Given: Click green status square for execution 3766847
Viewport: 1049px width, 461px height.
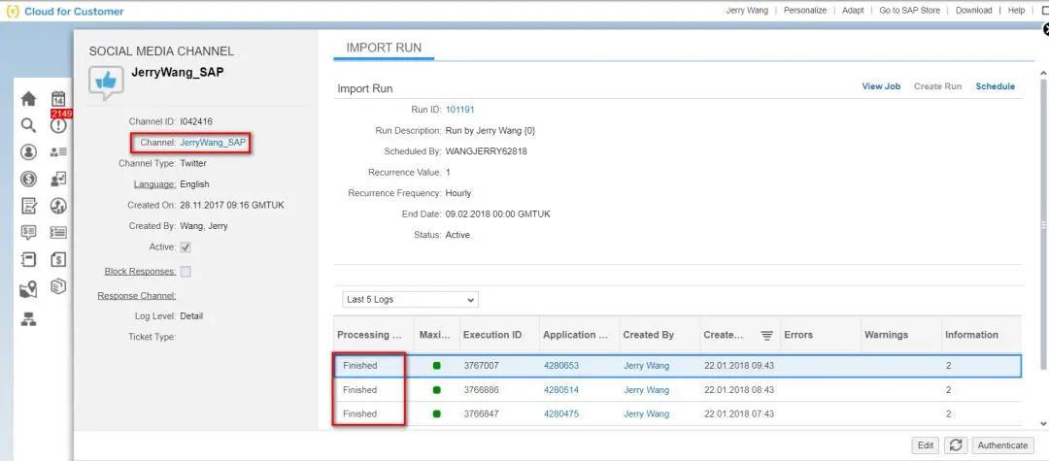Looking at the screenshot, I should [x=437, y=413].
